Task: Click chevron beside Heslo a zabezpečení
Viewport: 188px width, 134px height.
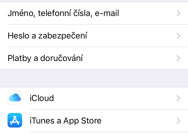Action: (x=178, y=36)
